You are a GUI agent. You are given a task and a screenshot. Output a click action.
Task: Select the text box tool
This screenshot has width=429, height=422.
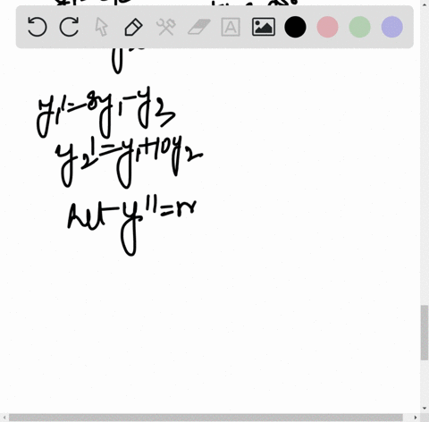[x=231, y=27]
